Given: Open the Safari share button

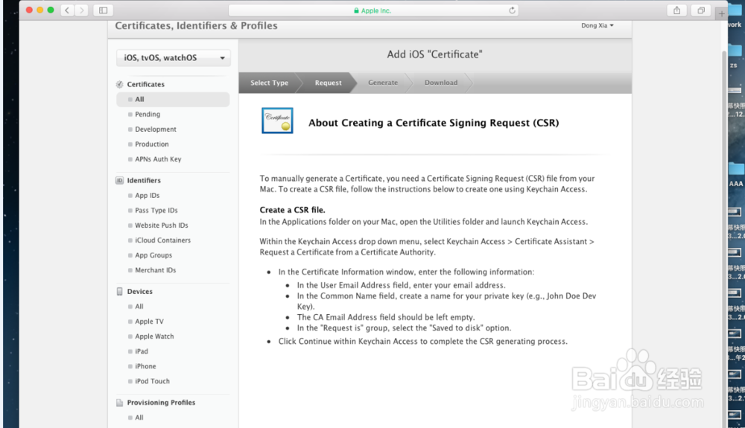Looking at the screenshot, I should [676, 10].
